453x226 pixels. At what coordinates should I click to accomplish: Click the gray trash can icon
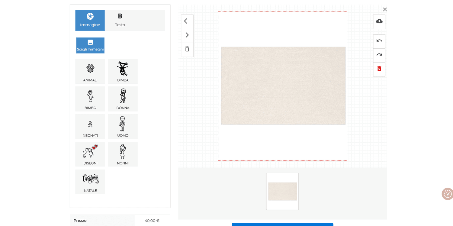click(187, 49)
